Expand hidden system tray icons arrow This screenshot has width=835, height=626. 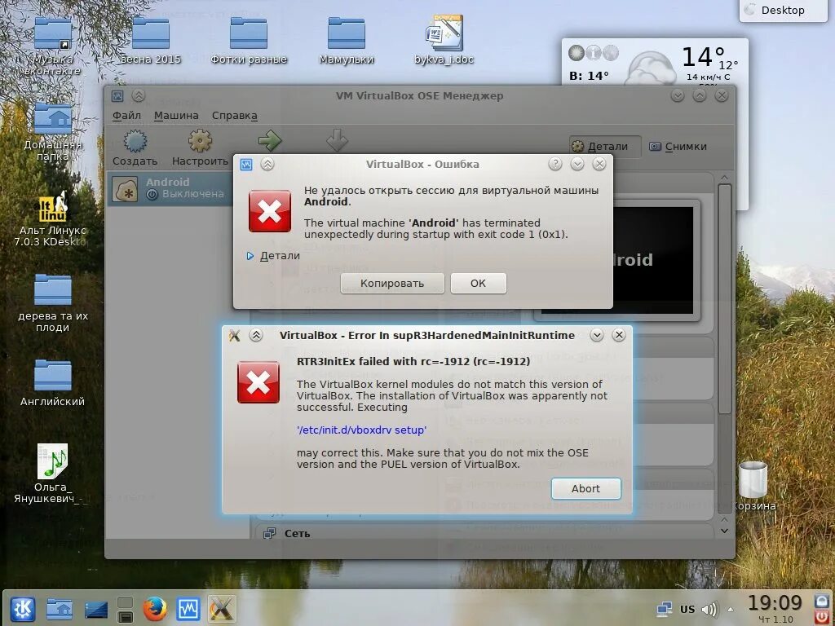click(x=730, y=610)
